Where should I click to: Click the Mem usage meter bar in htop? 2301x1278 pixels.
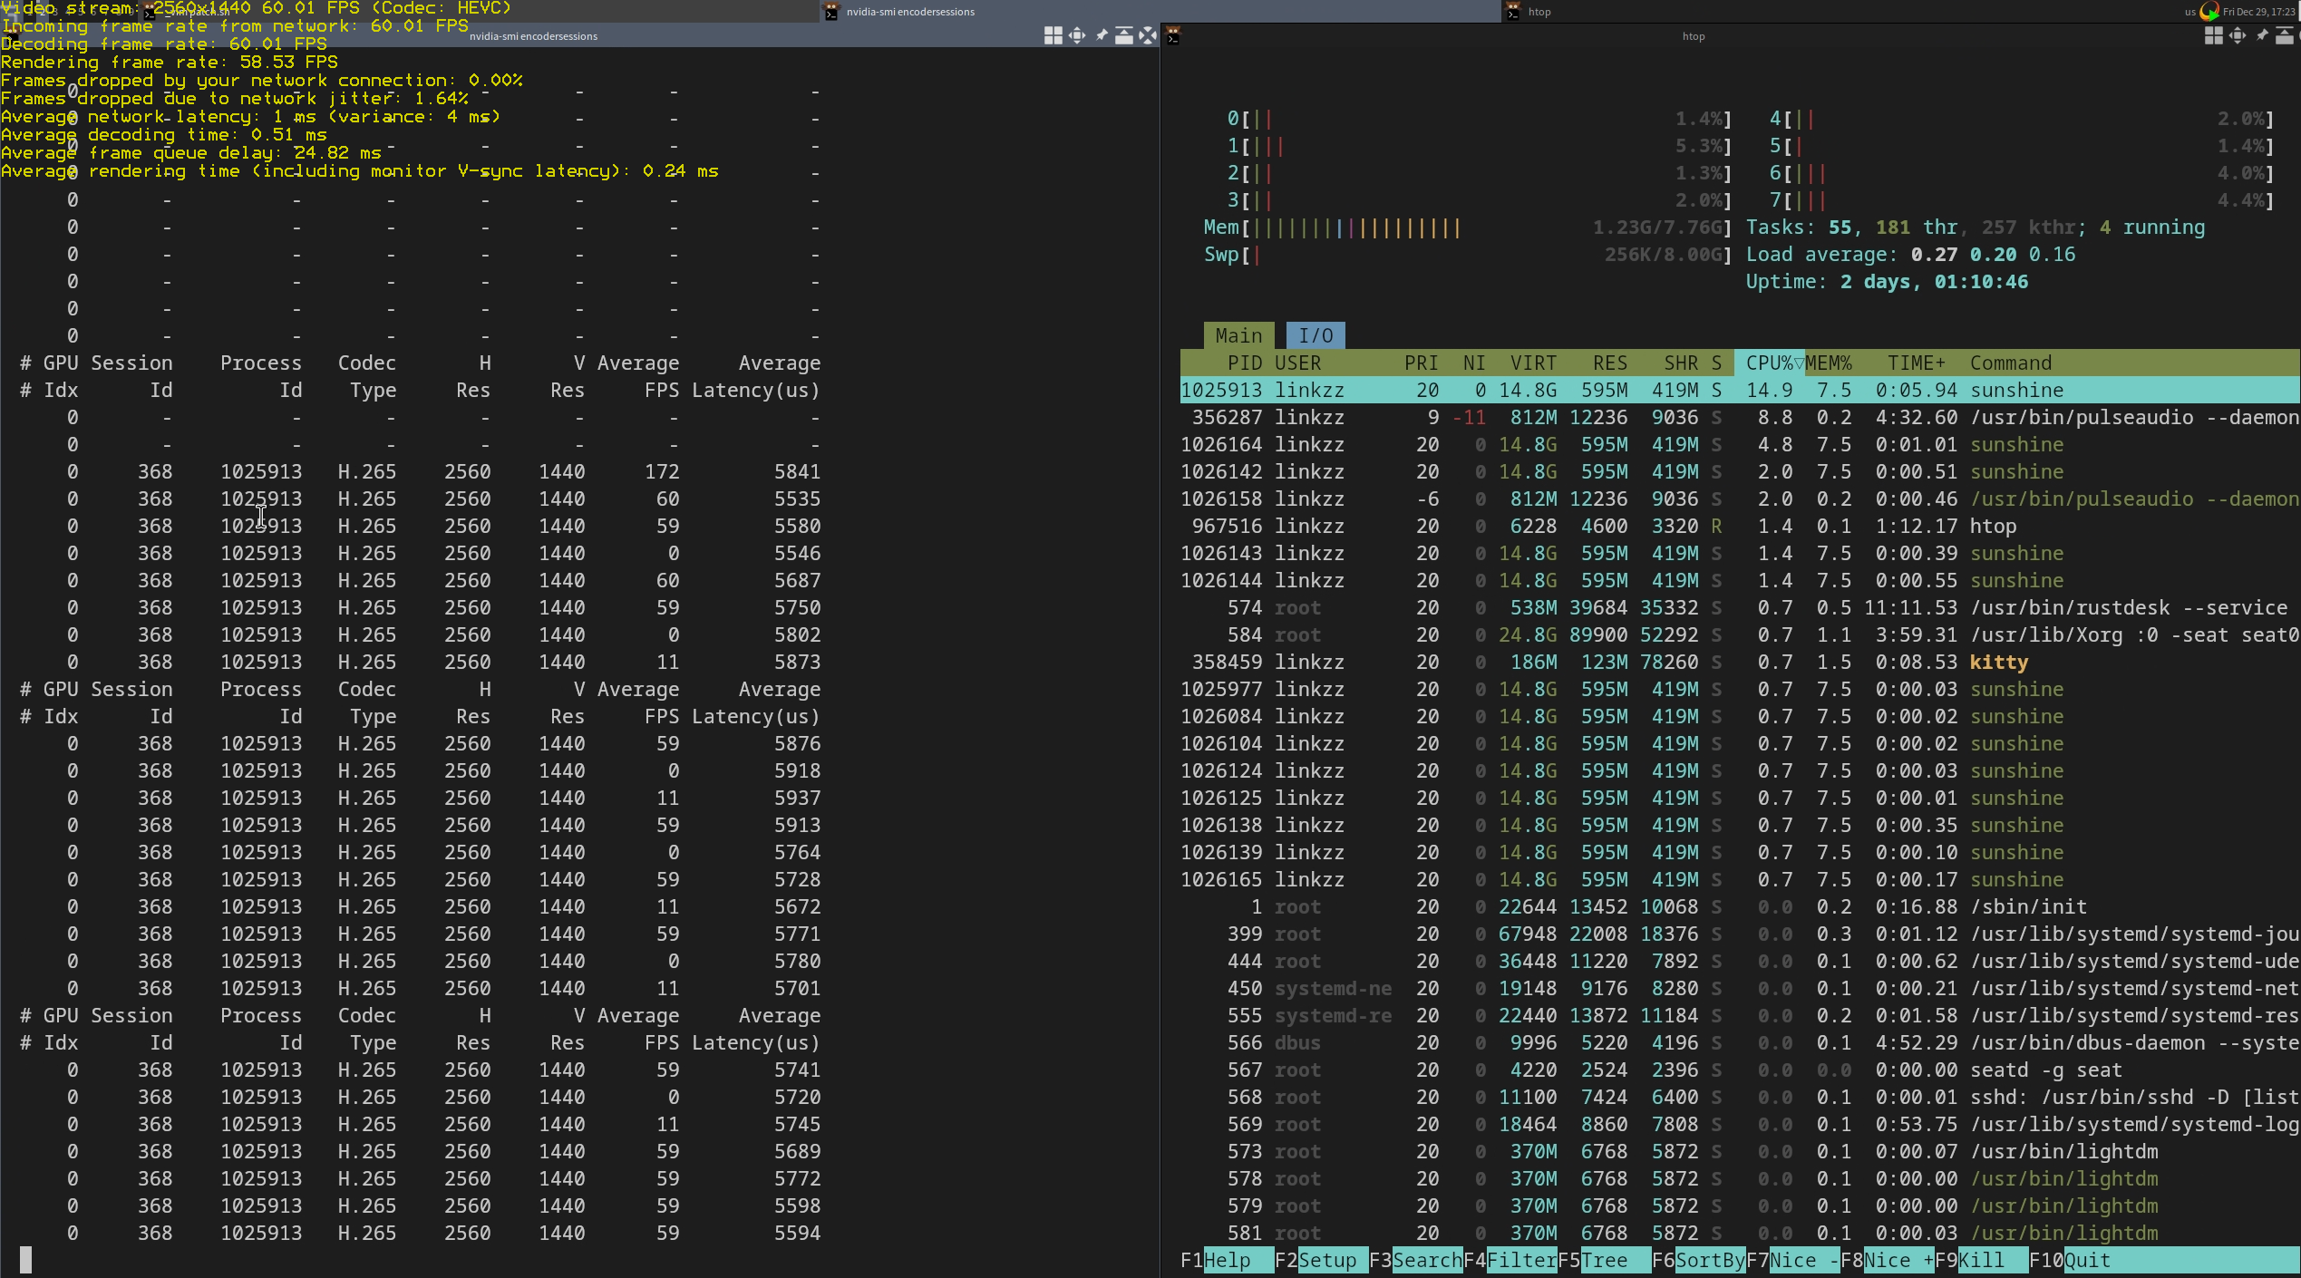(1468, 228)
